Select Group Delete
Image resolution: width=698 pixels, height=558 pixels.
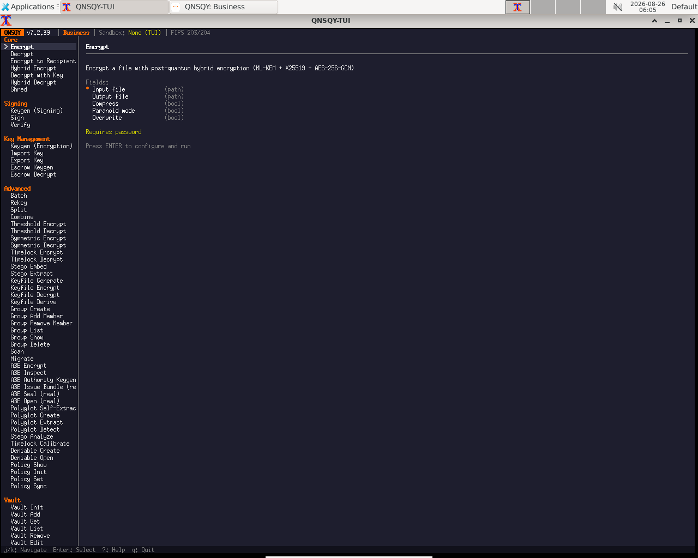click(x=30, y=344)
